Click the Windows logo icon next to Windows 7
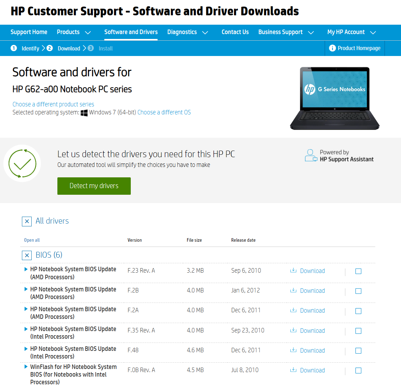Image resolution: width=401 pixels, height=386 pixels. 84,113
